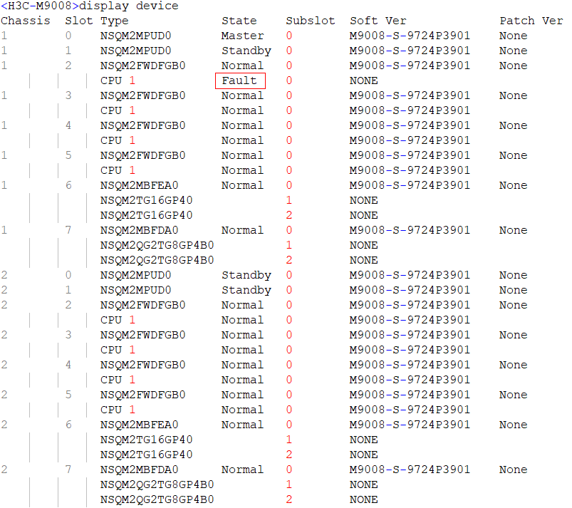Select NSQM2TG16GP40 subslot 1 under chassis 1
The width and height of the screenshot is (572, 508).
click(x=146, y=200)
